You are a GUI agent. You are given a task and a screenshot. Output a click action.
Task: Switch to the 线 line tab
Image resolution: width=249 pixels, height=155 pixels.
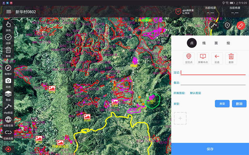(x=204, y=43)
